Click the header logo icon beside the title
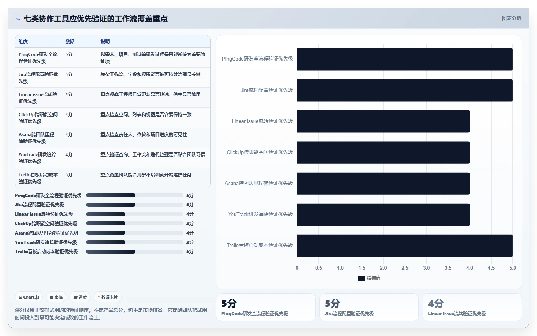 tap(18, 19)
